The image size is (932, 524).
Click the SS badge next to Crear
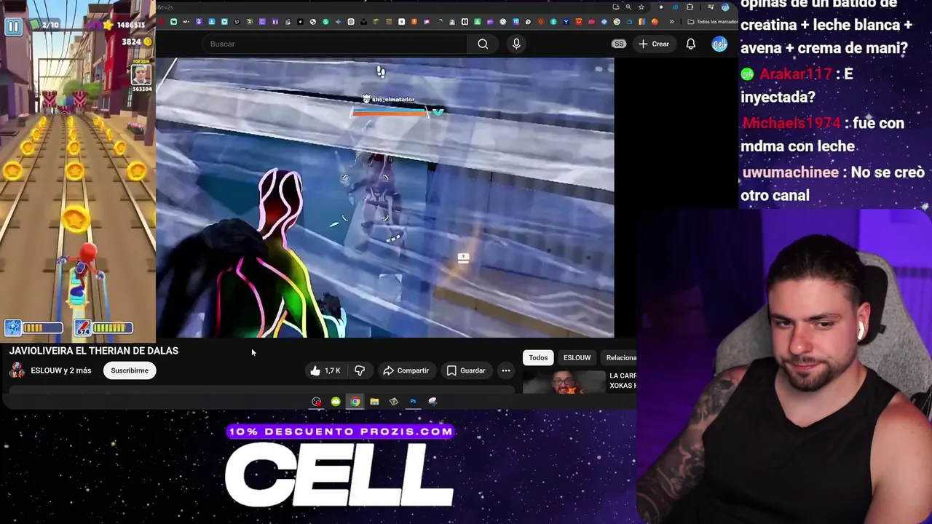619,44
